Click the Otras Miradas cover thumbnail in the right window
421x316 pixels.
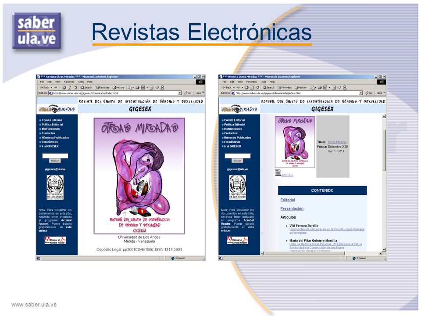pos(295,142)
